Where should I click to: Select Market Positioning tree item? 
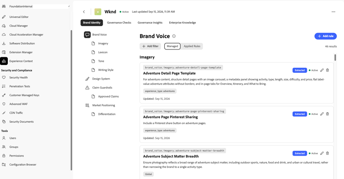[103, 105]
